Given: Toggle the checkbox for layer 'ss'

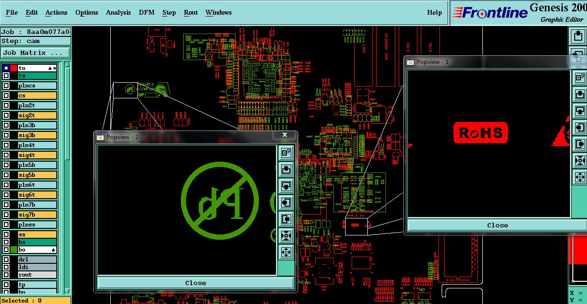Looking at the screenshot, I should [x=6, y=235].
